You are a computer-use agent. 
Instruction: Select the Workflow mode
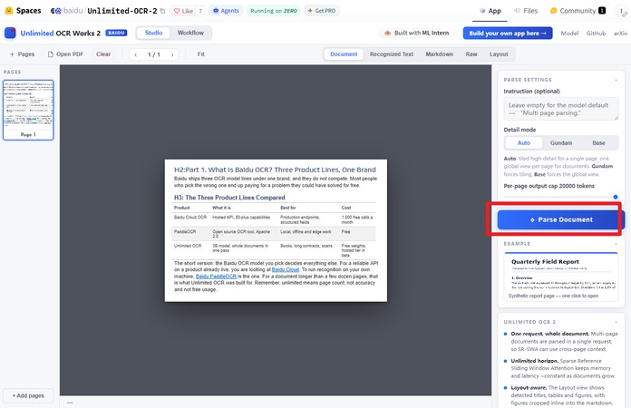(190, 33)
